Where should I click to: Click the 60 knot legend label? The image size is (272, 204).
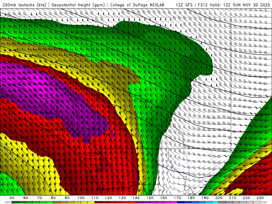(26, 198)
